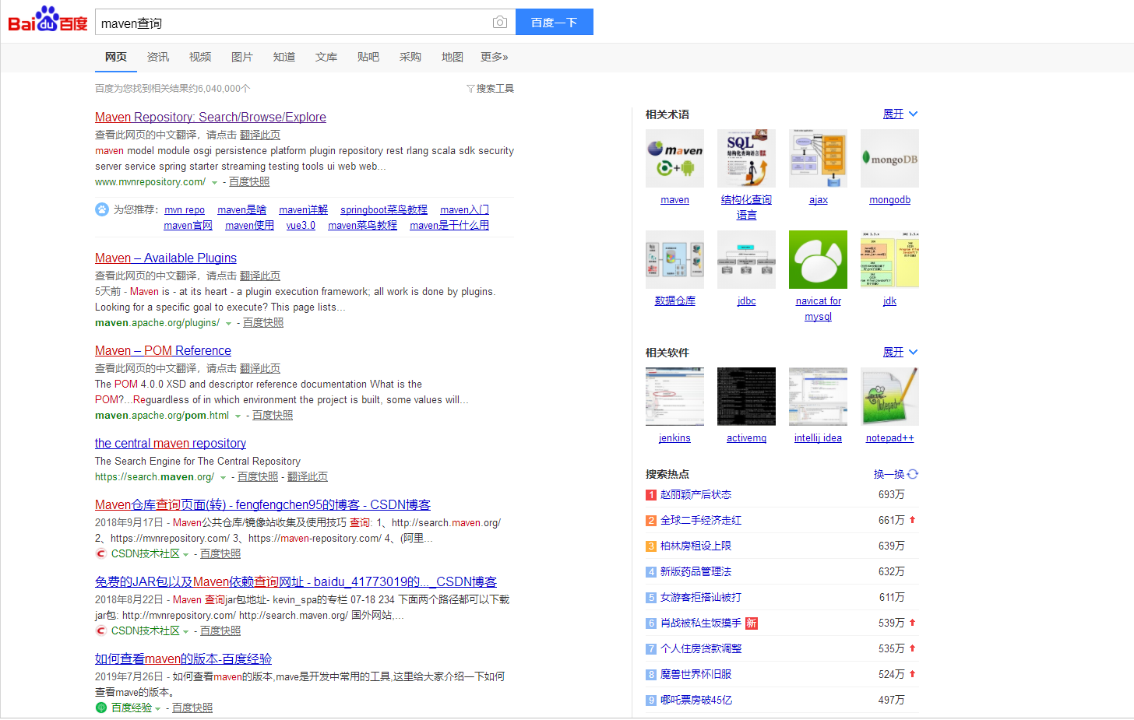Open 百度快照 for mvnrepository.com result
Screen dimensions: 1134x720
coord(249,182)
